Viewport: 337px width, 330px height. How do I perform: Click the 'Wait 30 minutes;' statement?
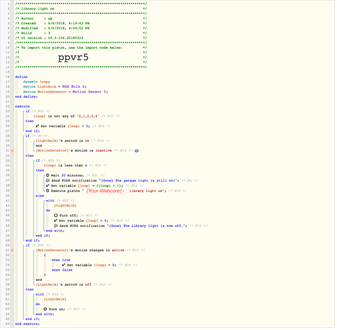(x=65, y=176)
